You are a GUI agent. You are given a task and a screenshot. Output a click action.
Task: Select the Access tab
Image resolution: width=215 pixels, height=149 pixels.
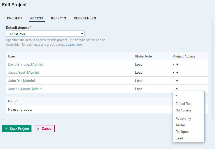click(x=37, y=18)
